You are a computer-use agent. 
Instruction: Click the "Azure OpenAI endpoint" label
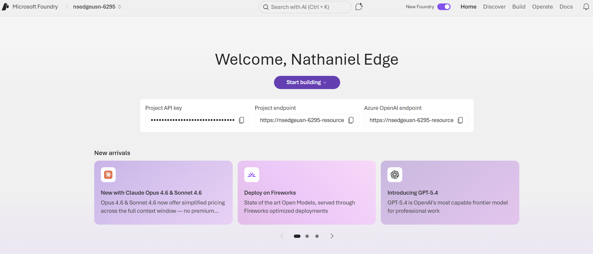point(393,108)
